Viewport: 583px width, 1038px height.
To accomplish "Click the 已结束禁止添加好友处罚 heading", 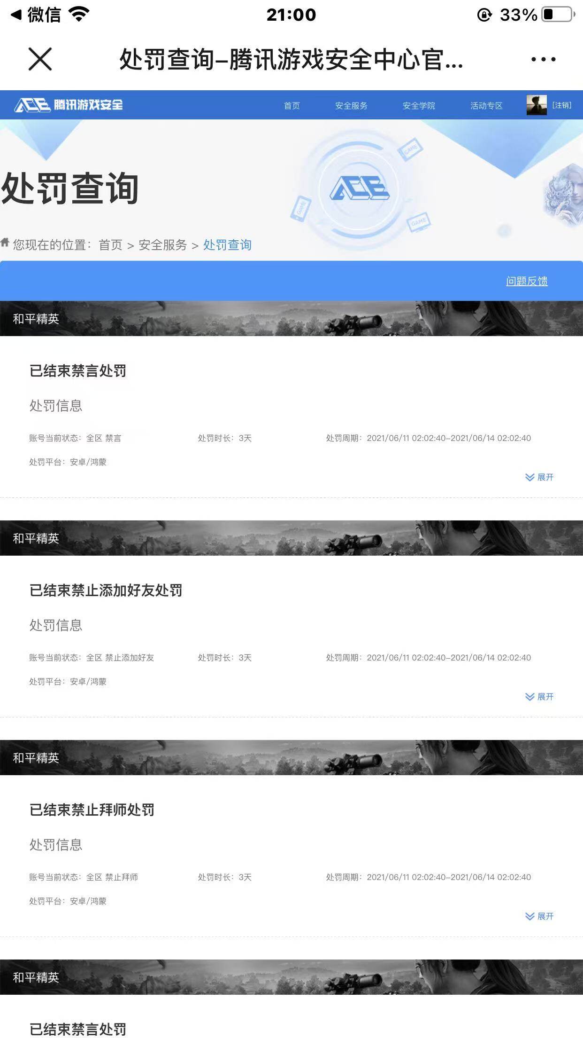I will (106, 590).
